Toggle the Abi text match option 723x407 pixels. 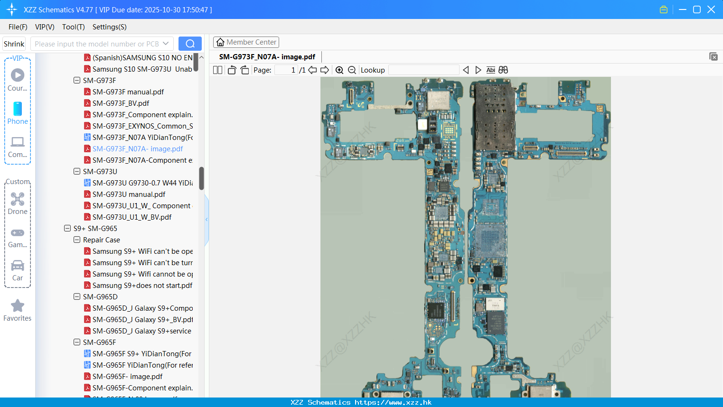tap(491, 70)
